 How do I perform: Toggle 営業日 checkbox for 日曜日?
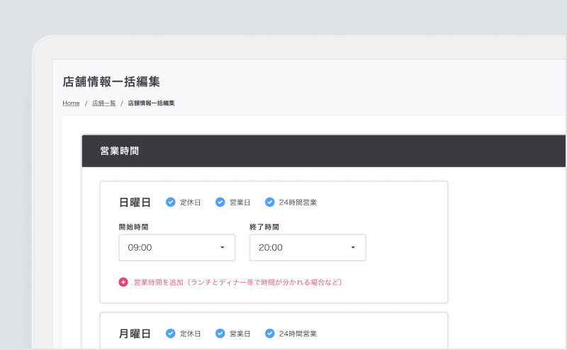pos(220,202)
